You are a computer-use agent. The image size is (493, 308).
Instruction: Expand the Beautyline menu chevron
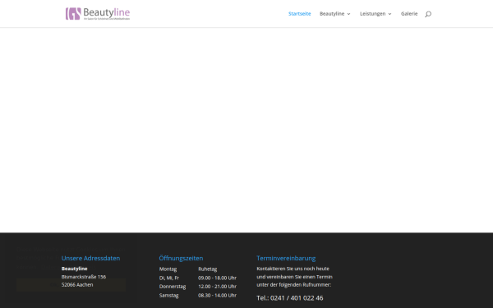coord(348,14)
